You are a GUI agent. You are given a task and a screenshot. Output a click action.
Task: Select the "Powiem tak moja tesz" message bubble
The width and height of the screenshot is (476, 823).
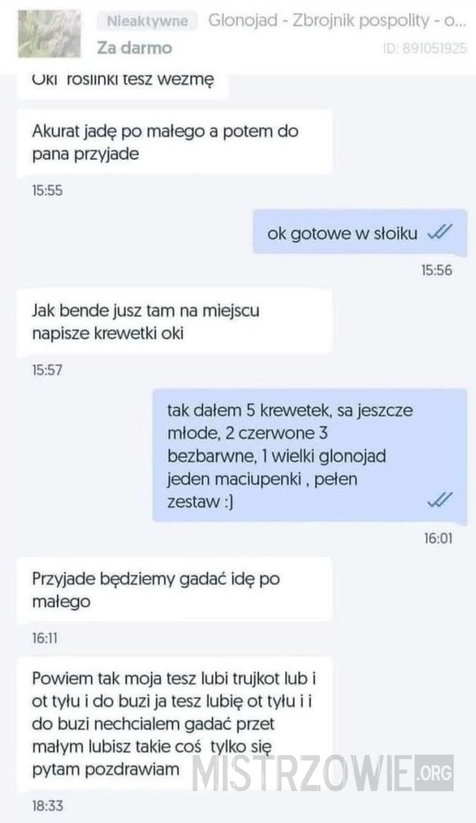pyautogui.click(x=175, y=725)
